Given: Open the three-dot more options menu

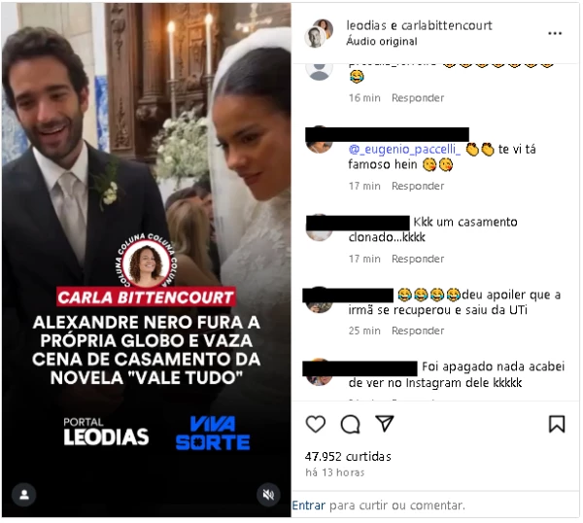Looking at the screenshot, I should pos(555,33).
